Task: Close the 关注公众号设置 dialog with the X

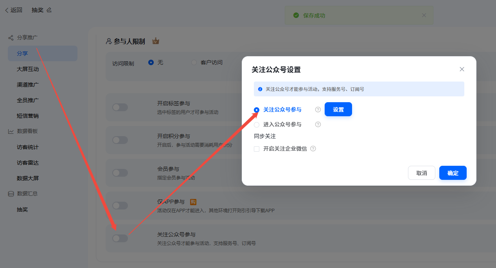Action: coord(462,69)
